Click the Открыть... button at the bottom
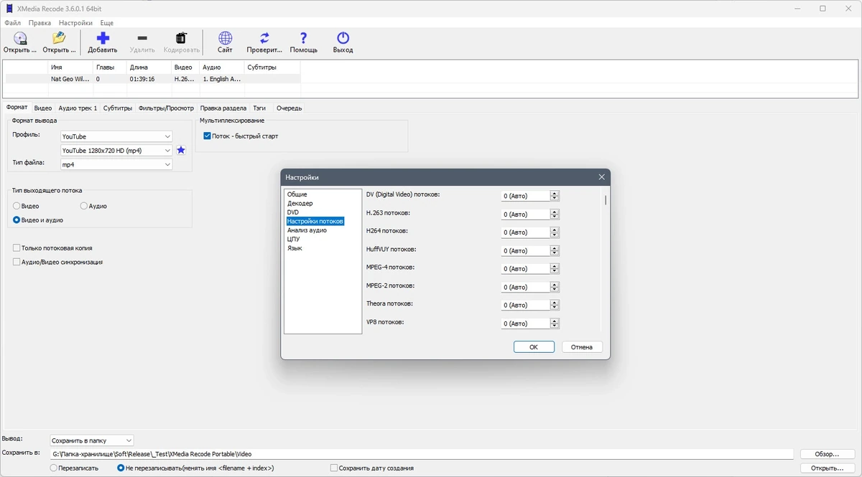Viewport: 862px width, 477px height. click(x=827, y=468)
